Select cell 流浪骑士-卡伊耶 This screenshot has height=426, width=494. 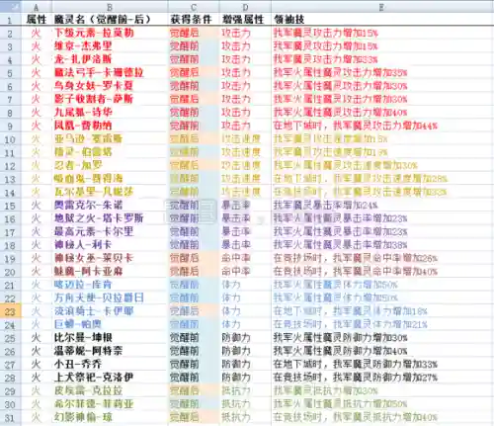(110, 311)
